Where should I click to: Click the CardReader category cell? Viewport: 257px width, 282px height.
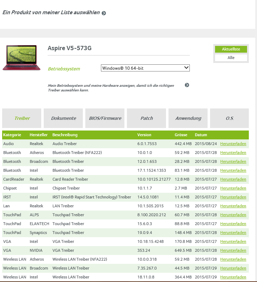14,179
